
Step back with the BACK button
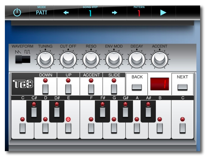[x=137, y=87]
